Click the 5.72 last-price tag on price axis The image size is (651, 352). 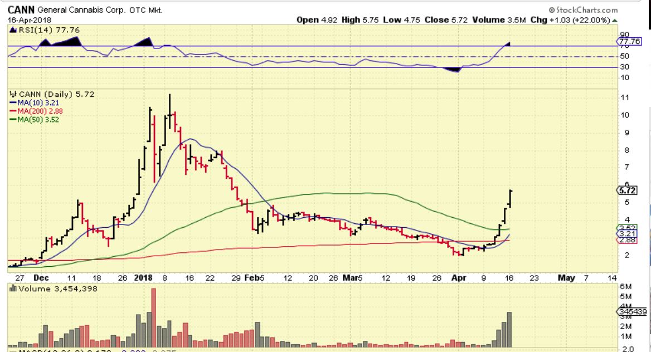coord(627,190)
